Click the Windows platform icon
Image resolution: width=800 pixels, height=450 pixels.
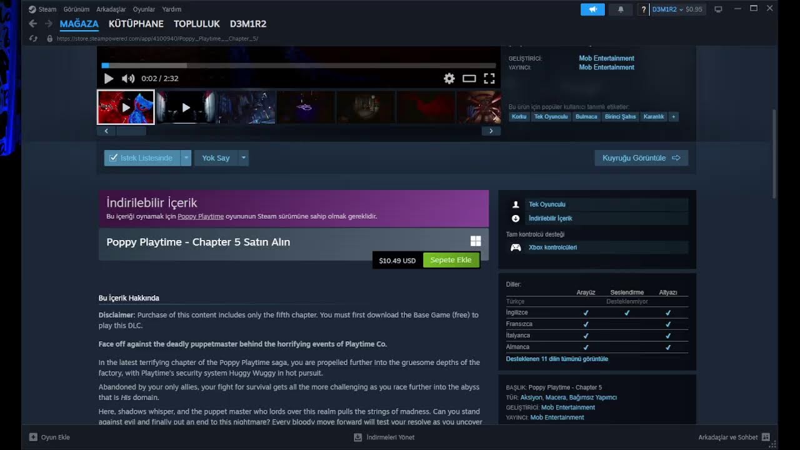476,241
